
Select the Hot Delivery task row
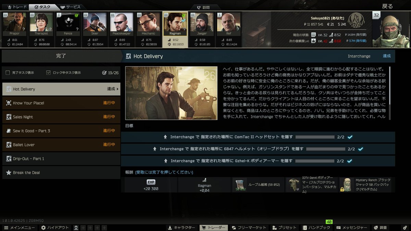pos(61,89)
